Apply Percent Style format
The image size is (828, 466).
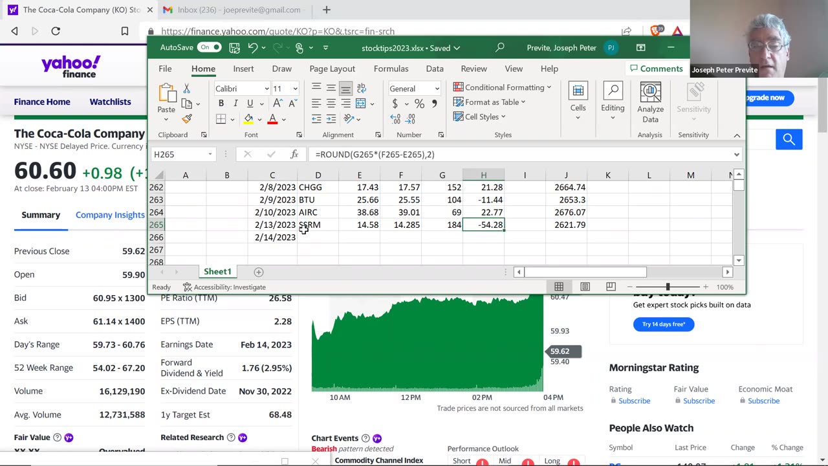point(419,104)
